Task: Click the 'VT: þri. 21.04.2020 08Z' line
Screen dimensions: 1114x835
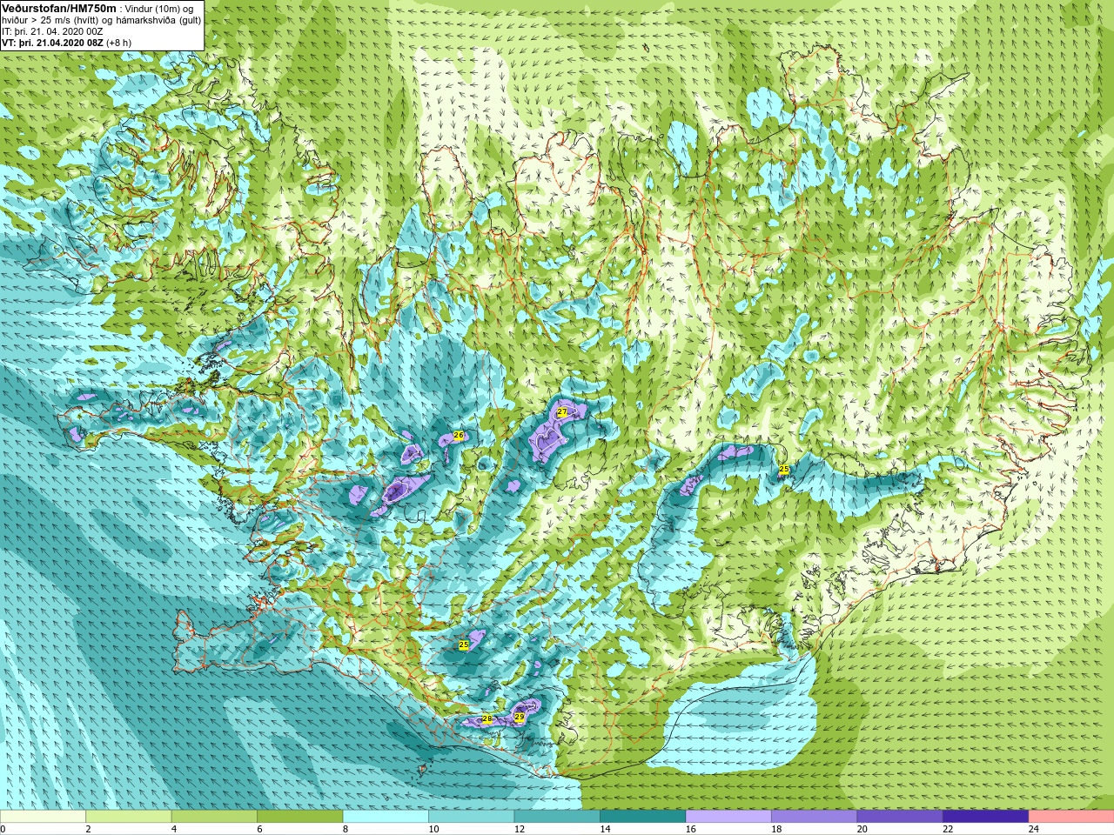Action: (x=52, y=43)
